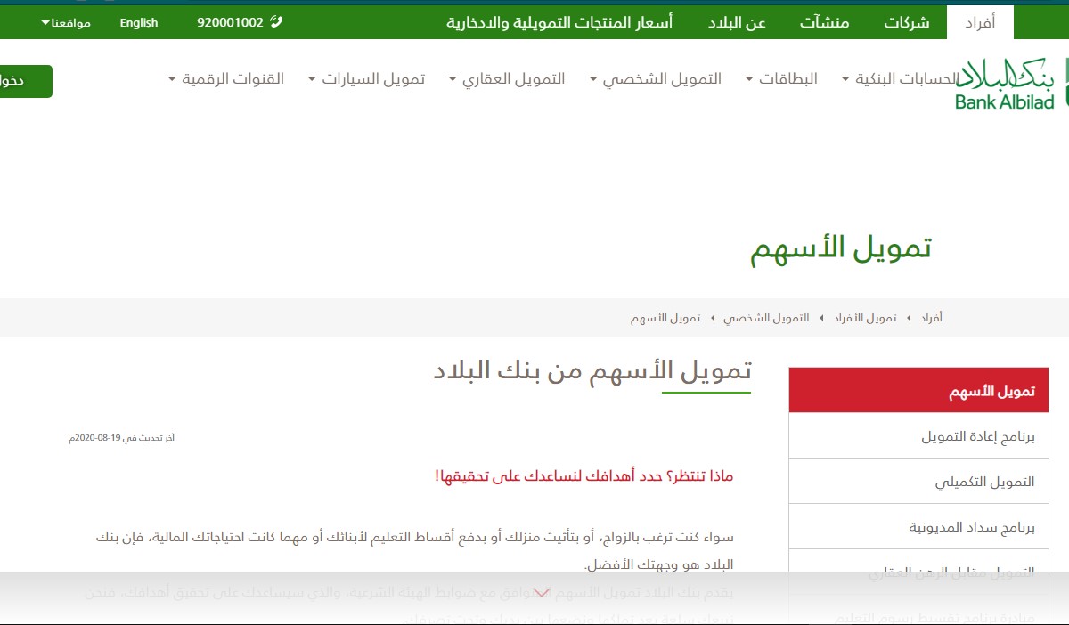Click the large green تمويل الأسهم page title
Image resolution: width=1069 pixels, height=625 pixels.
841,248
